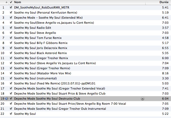Select Soothe My Soul (Gregor Tresher Remix), track 13

tap(42, 68)
